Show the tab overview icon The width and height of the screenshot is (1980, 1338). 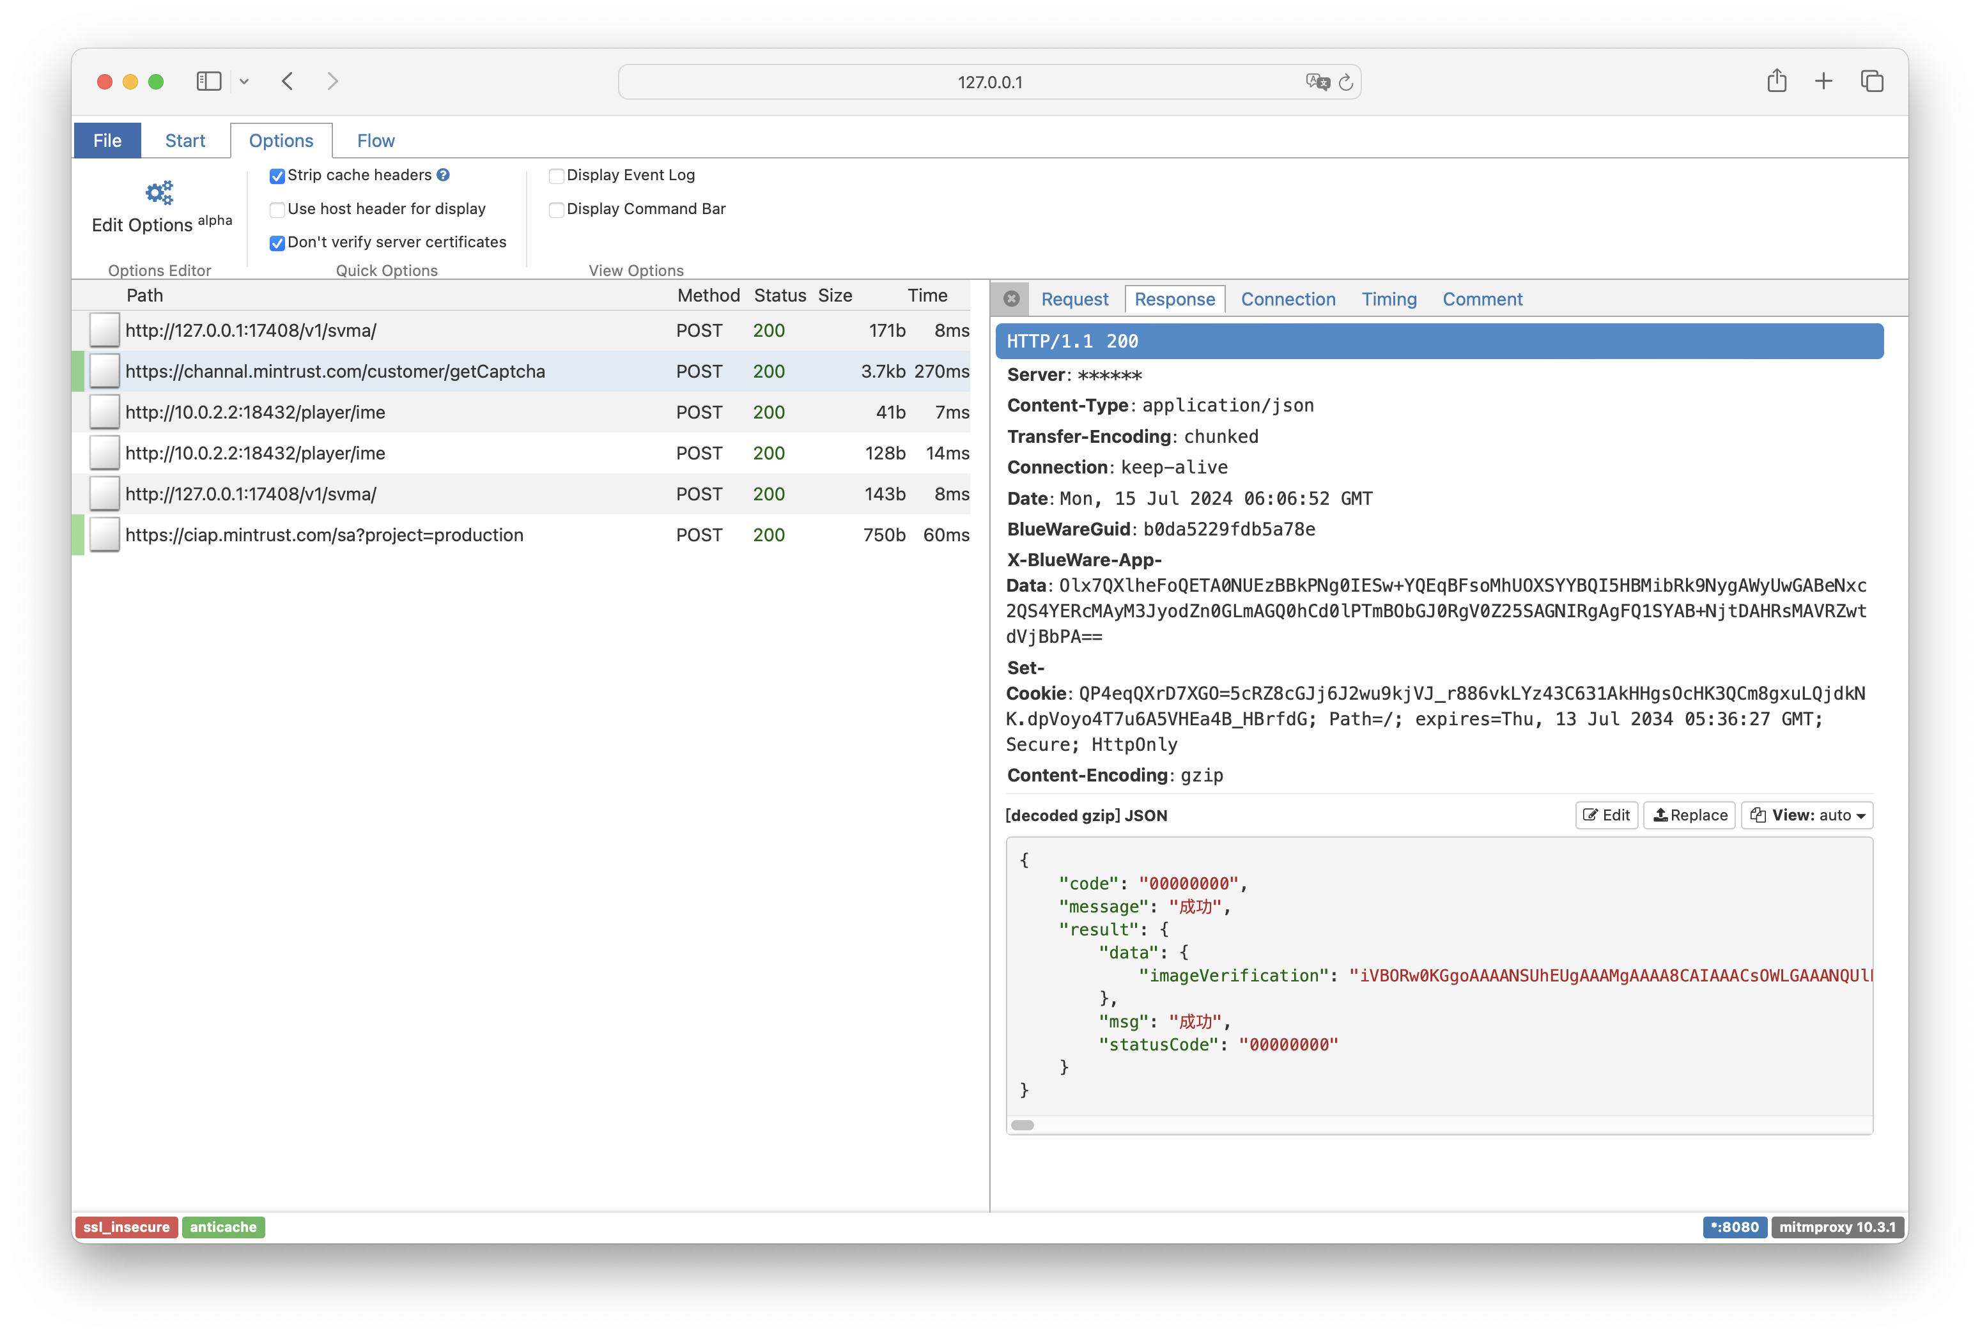(1872, 82)
